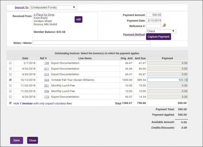Image resolution: width=203 pixels, height=147 pixels.
Task: Select the Reference # input field
Action: 154,26
